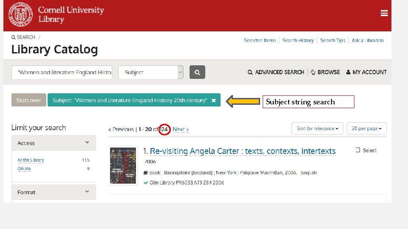
Task: Click the MY ACCOUNT menu text
Action: tap(369, 72)
